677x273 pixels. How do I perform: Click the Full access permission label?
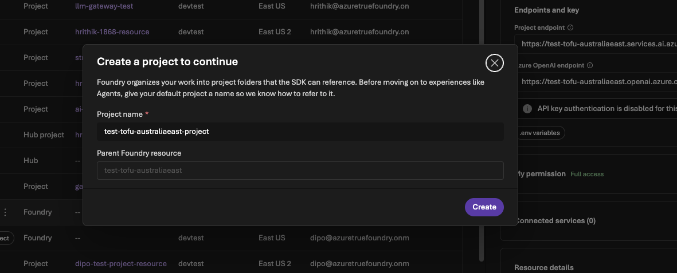(587, 174)
